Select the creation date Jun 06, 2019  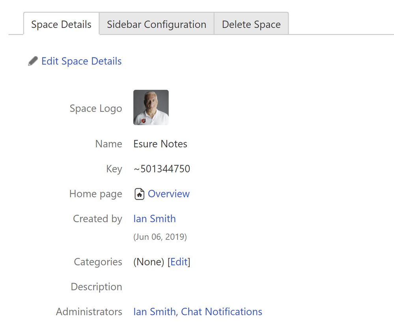160,237
